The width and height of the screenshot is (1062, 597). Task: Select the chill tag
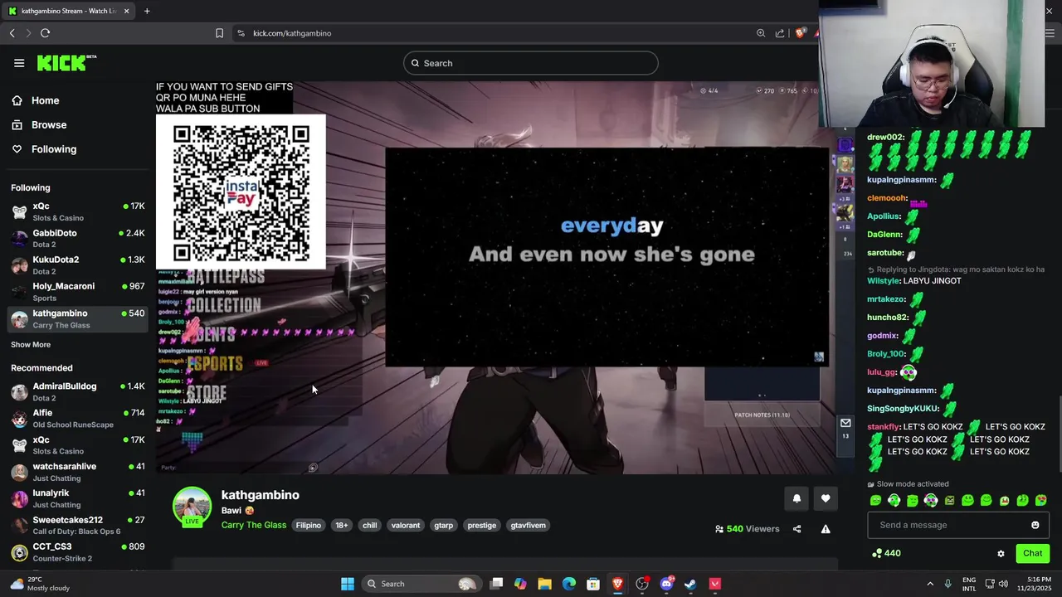point(370,525)
